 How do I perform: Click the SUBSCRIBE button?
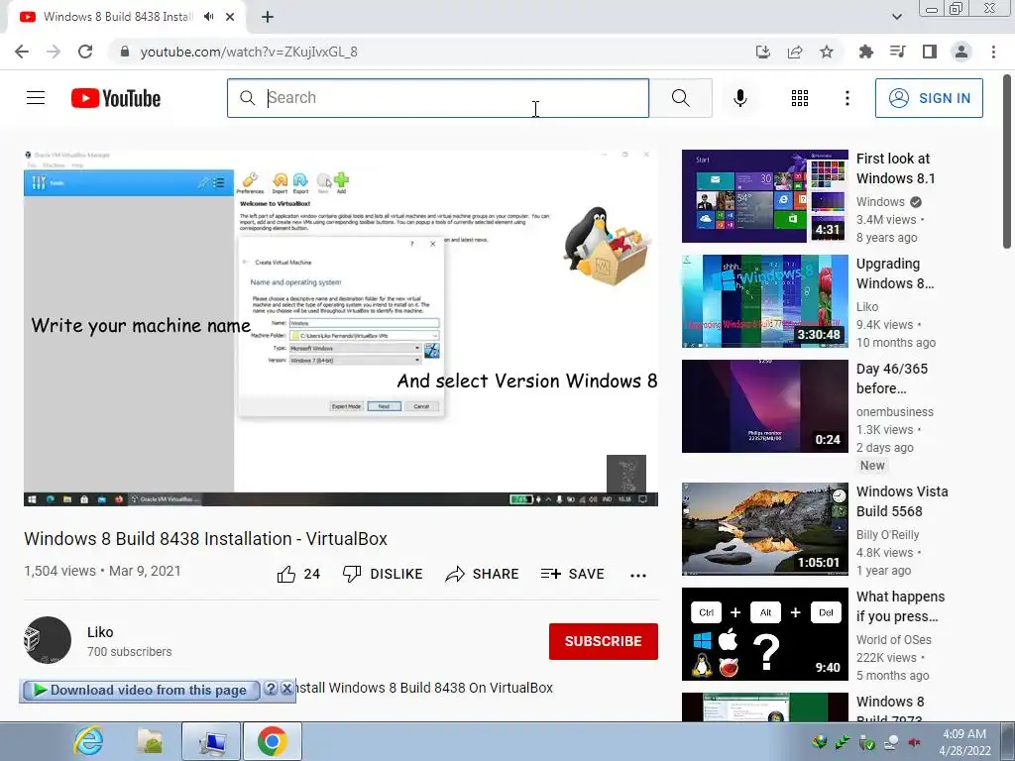[x=604, y=641]
